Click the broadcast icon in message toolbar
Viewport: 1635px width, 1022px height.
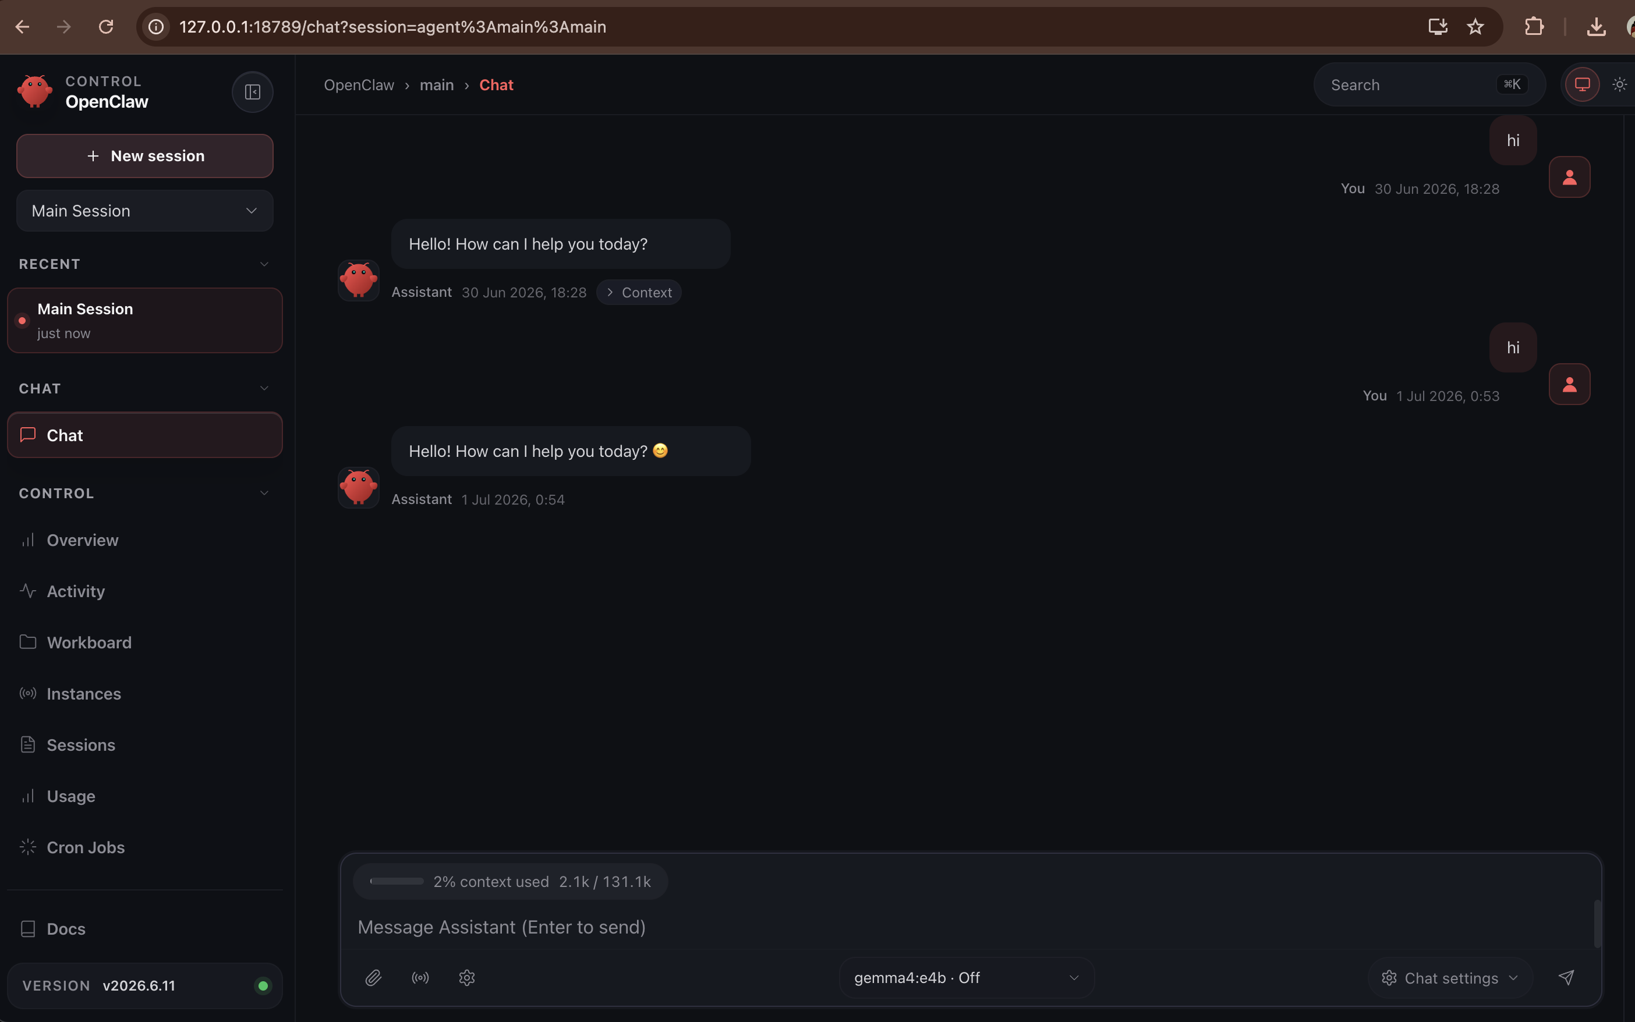point(420,977)
